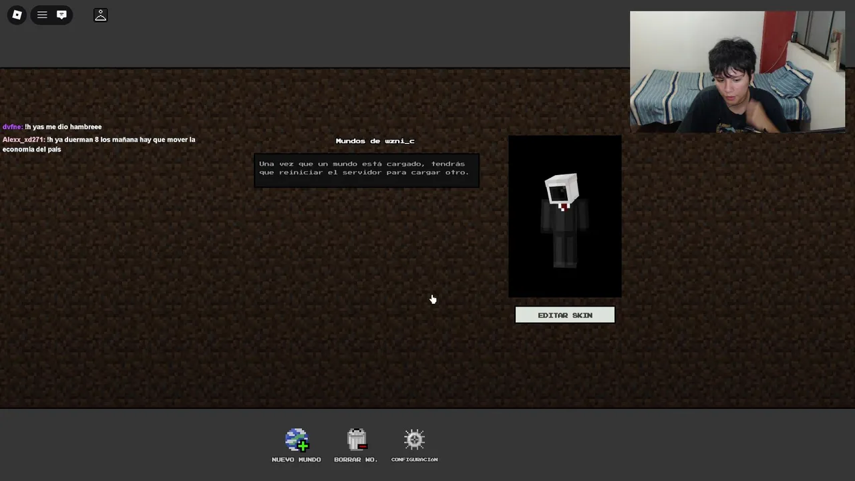855x481 pixels.
Task: Click the 'Mundos de wzni_c' title
Action: pos(375,141)
